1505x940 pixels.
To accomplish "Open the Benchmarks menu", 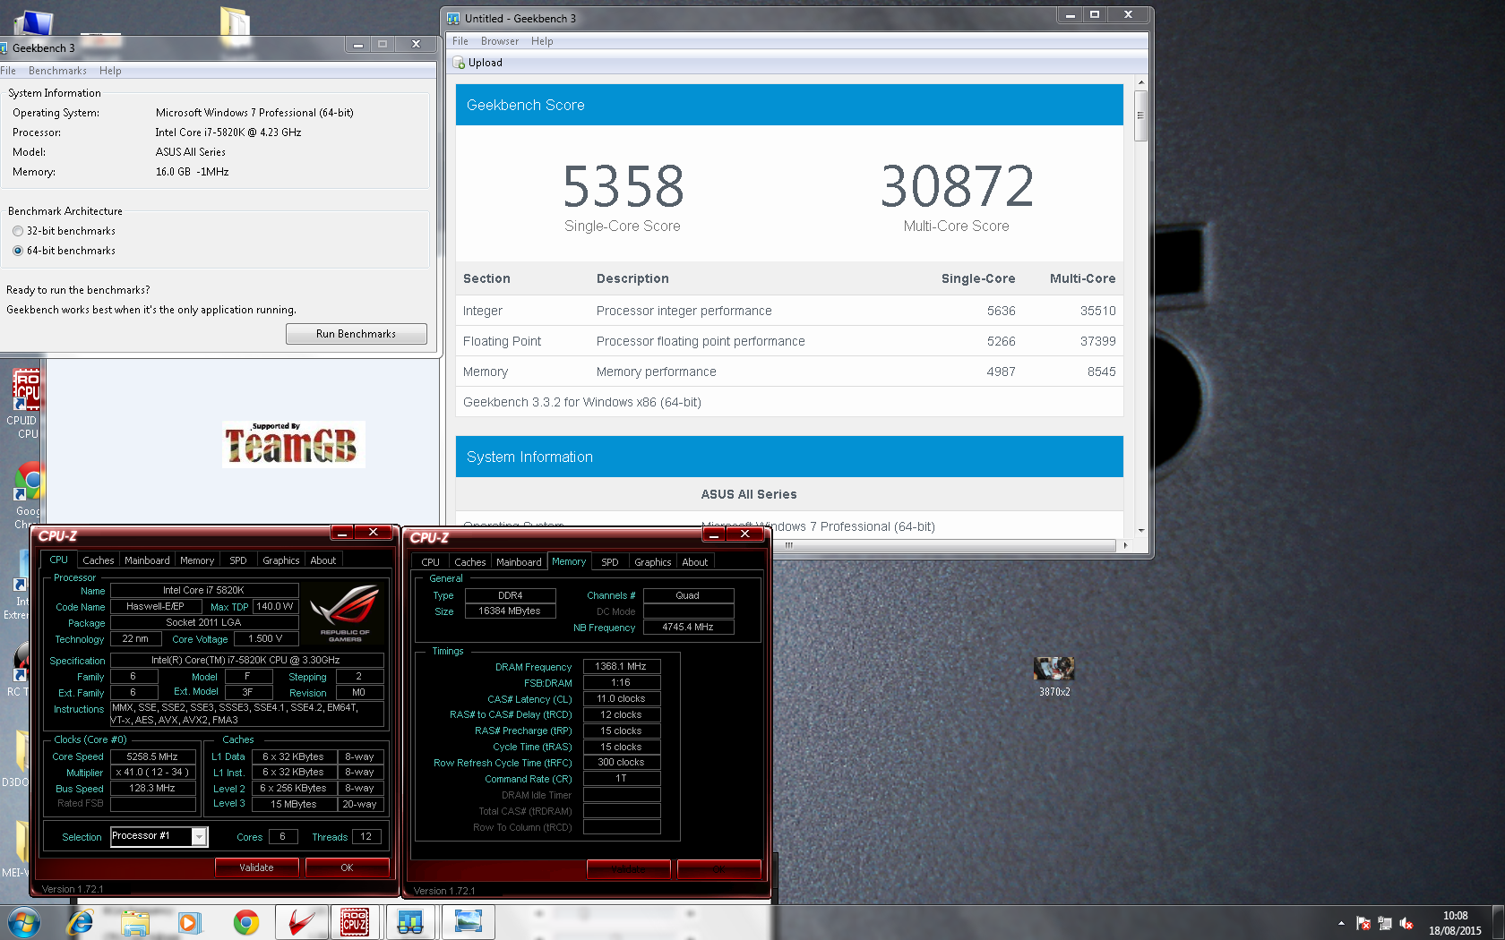I will [57, 71].
